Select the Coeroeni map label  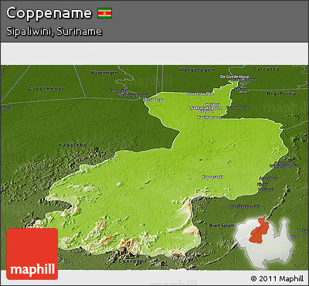click(133, 261)
